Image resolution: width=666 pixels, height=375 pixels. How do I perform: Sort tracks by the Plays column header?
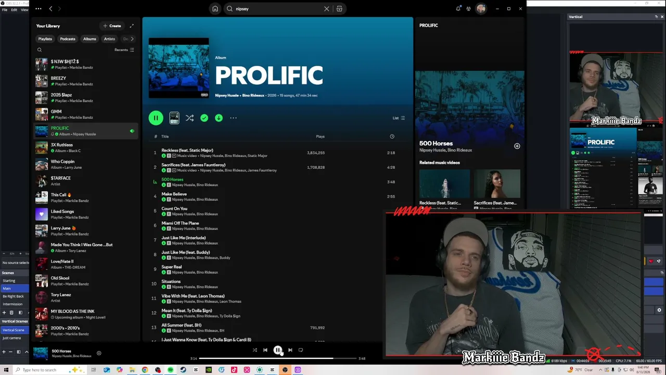pyautogui.click(x=320, y=136)
